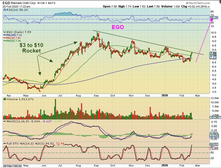The width and height of the screenshot is (221, 168).
Task: Click the Volume 1,013,671 legend label
Action: coord(20,99)
